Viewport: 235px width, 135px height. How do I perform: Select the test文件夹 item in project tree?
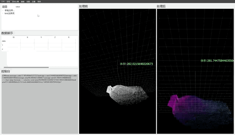(10, 13)
